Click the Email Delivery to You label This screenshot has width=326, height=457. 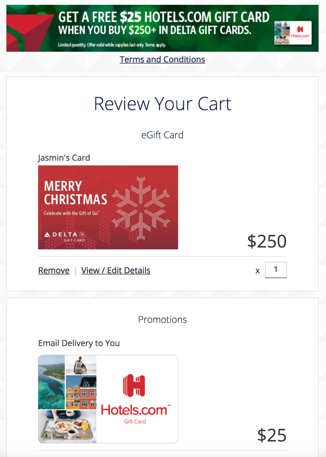(79, 343)
